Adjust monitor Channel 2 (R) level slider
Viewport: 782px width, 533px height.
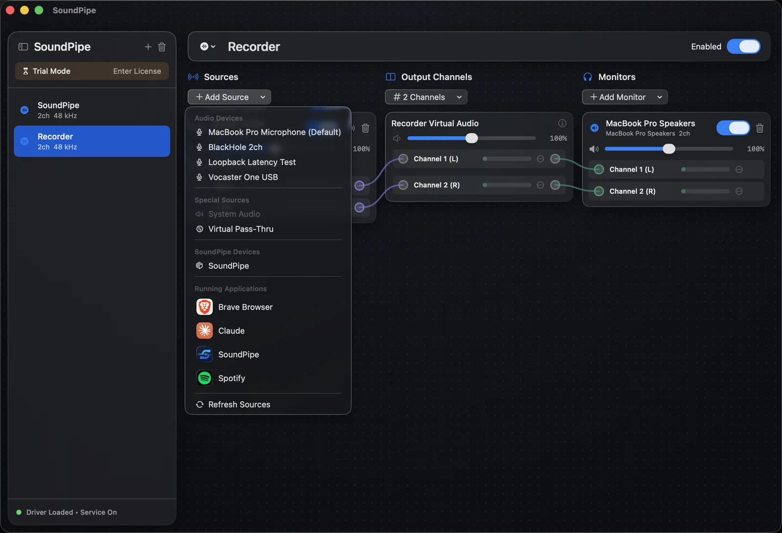pos(705,191)
